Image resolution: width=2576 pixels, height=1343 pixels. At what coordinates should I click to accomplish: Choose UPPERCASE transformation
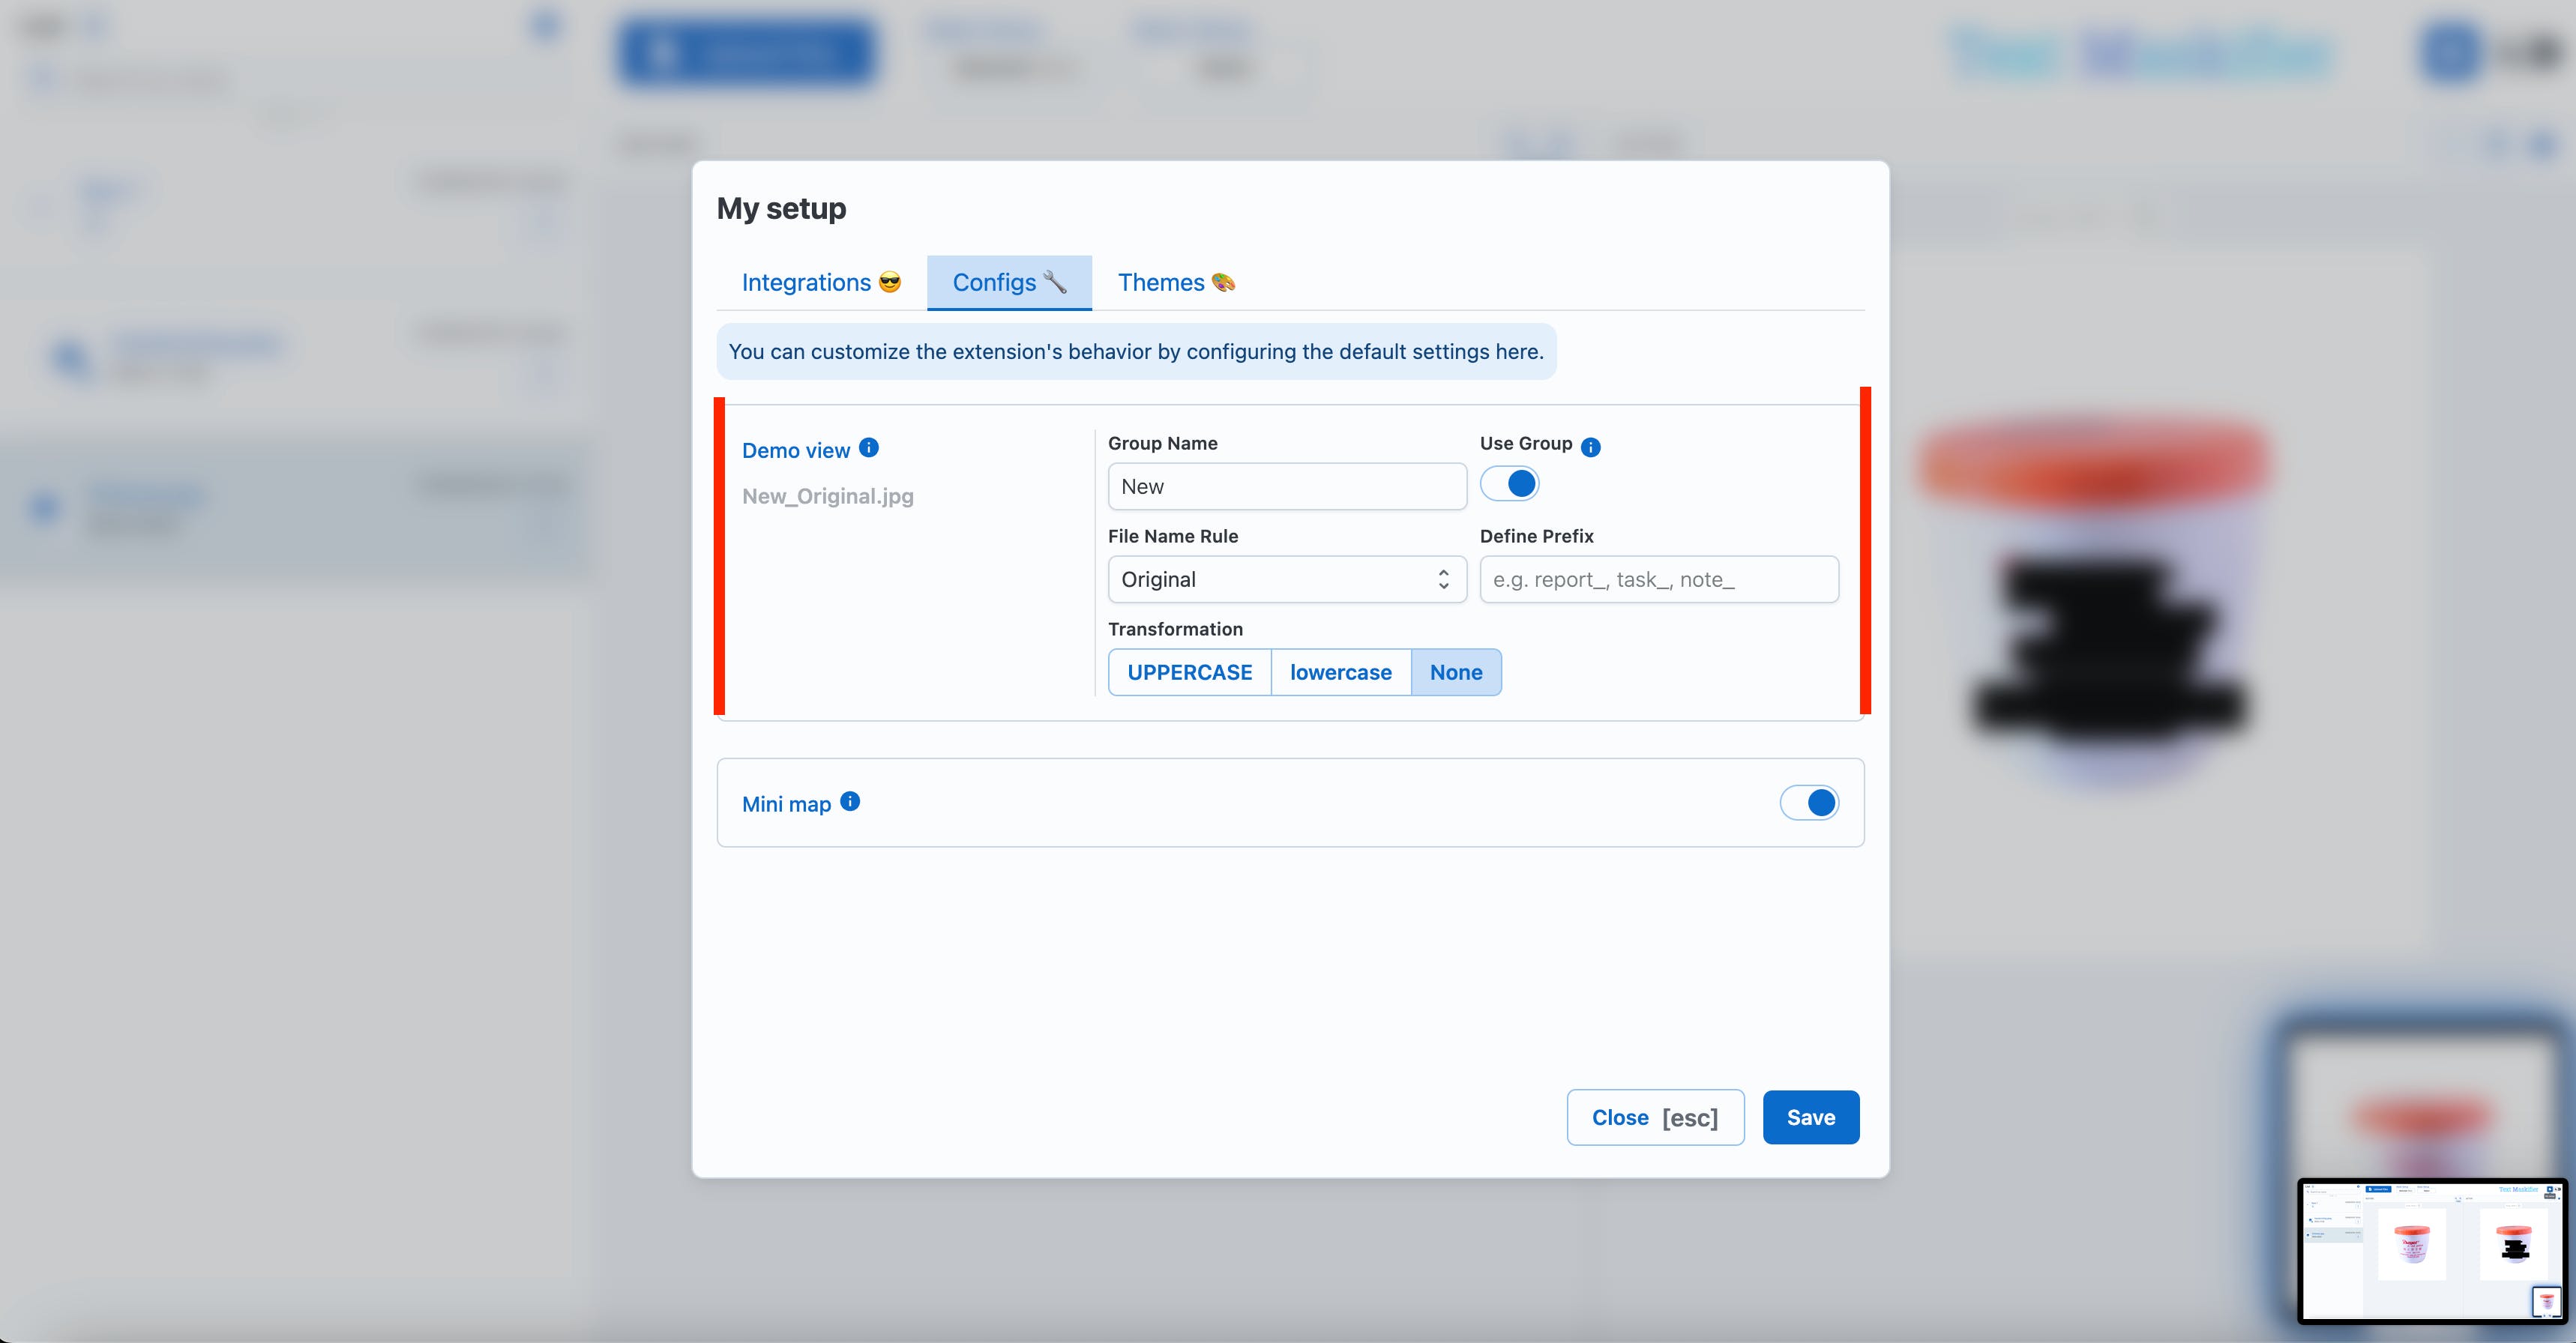1189,672
